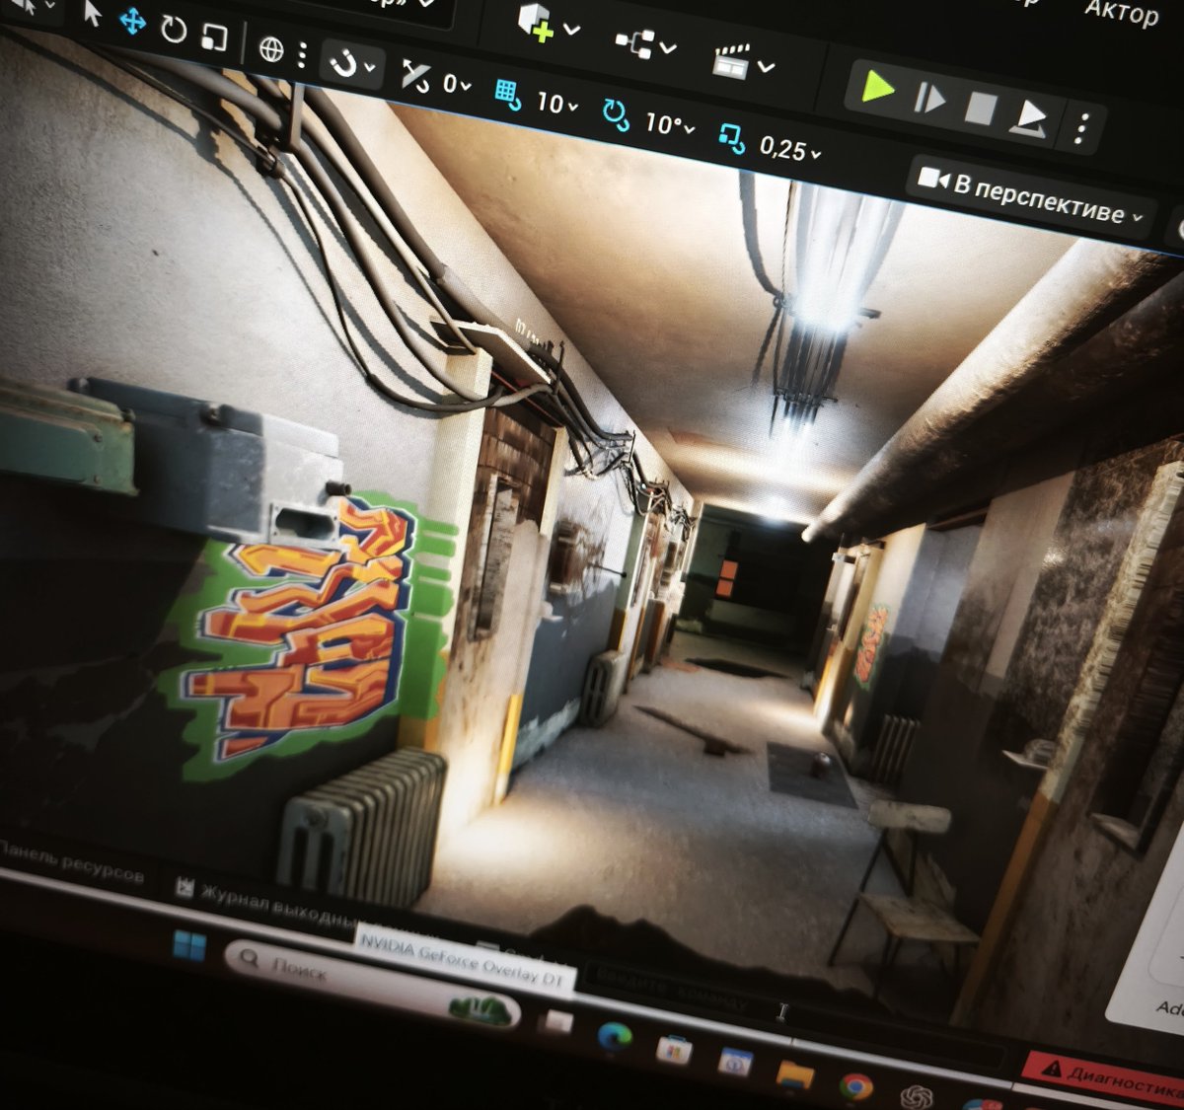Screen dimensions: 1184x1110
Task: Expand the surface snapping magnet dropdown arrow
Action: pyautogui.click(x=370, y=68)
